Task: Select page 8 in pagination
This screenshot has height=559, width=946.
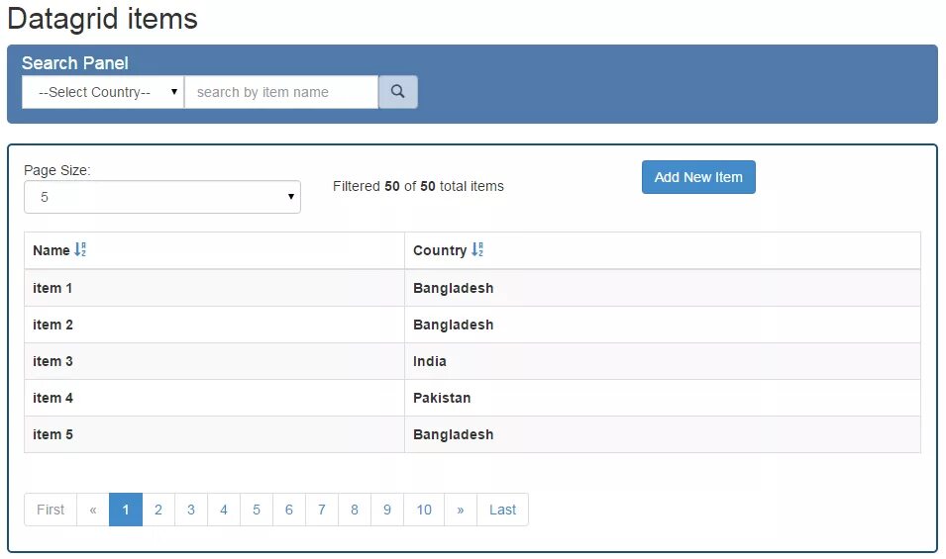Action: point(355,510)
